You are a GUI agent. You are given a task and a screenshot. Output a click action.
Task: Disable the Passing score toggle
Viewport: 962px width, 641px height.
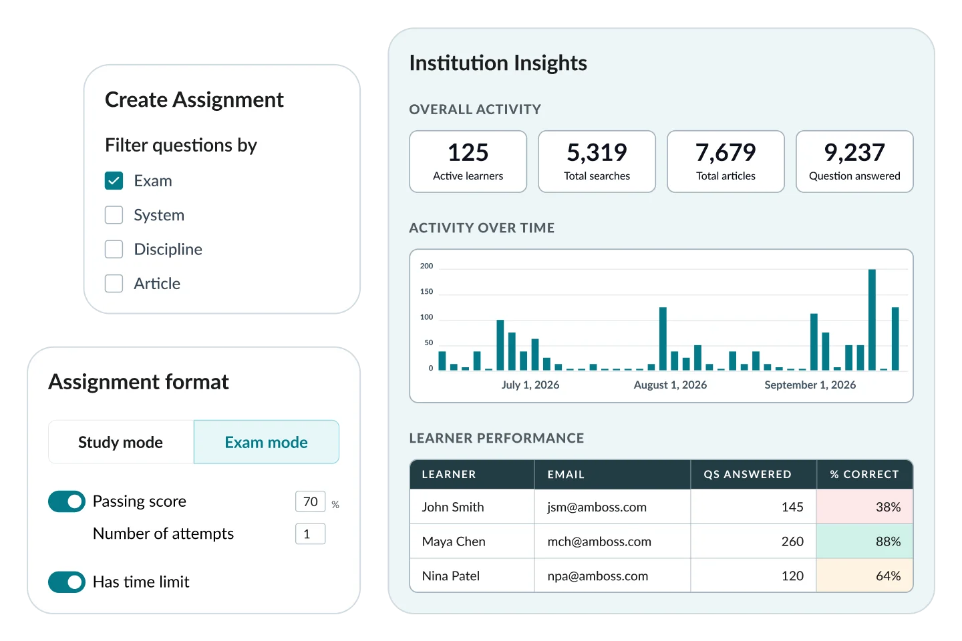[66, 501]
